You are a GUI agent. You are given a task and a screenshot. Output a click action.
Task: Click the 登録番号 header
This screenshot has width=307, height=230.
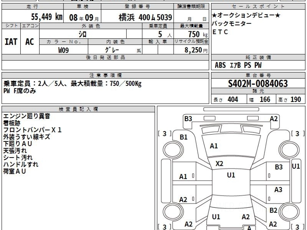[138, 7]
